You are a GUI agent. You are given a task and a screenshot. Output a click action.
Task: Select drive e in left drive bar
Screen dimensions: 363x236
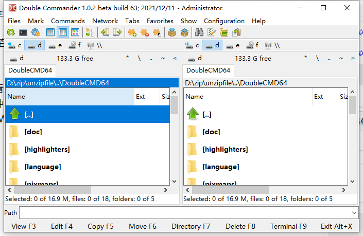pos(55,45)
